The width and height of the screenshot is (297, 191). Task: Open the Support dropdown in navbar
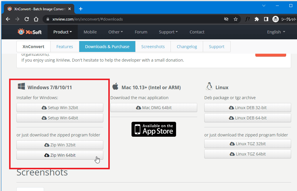click(168, 32)
